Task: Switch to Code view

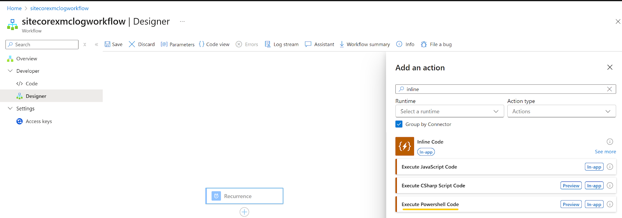Action: 214,44
